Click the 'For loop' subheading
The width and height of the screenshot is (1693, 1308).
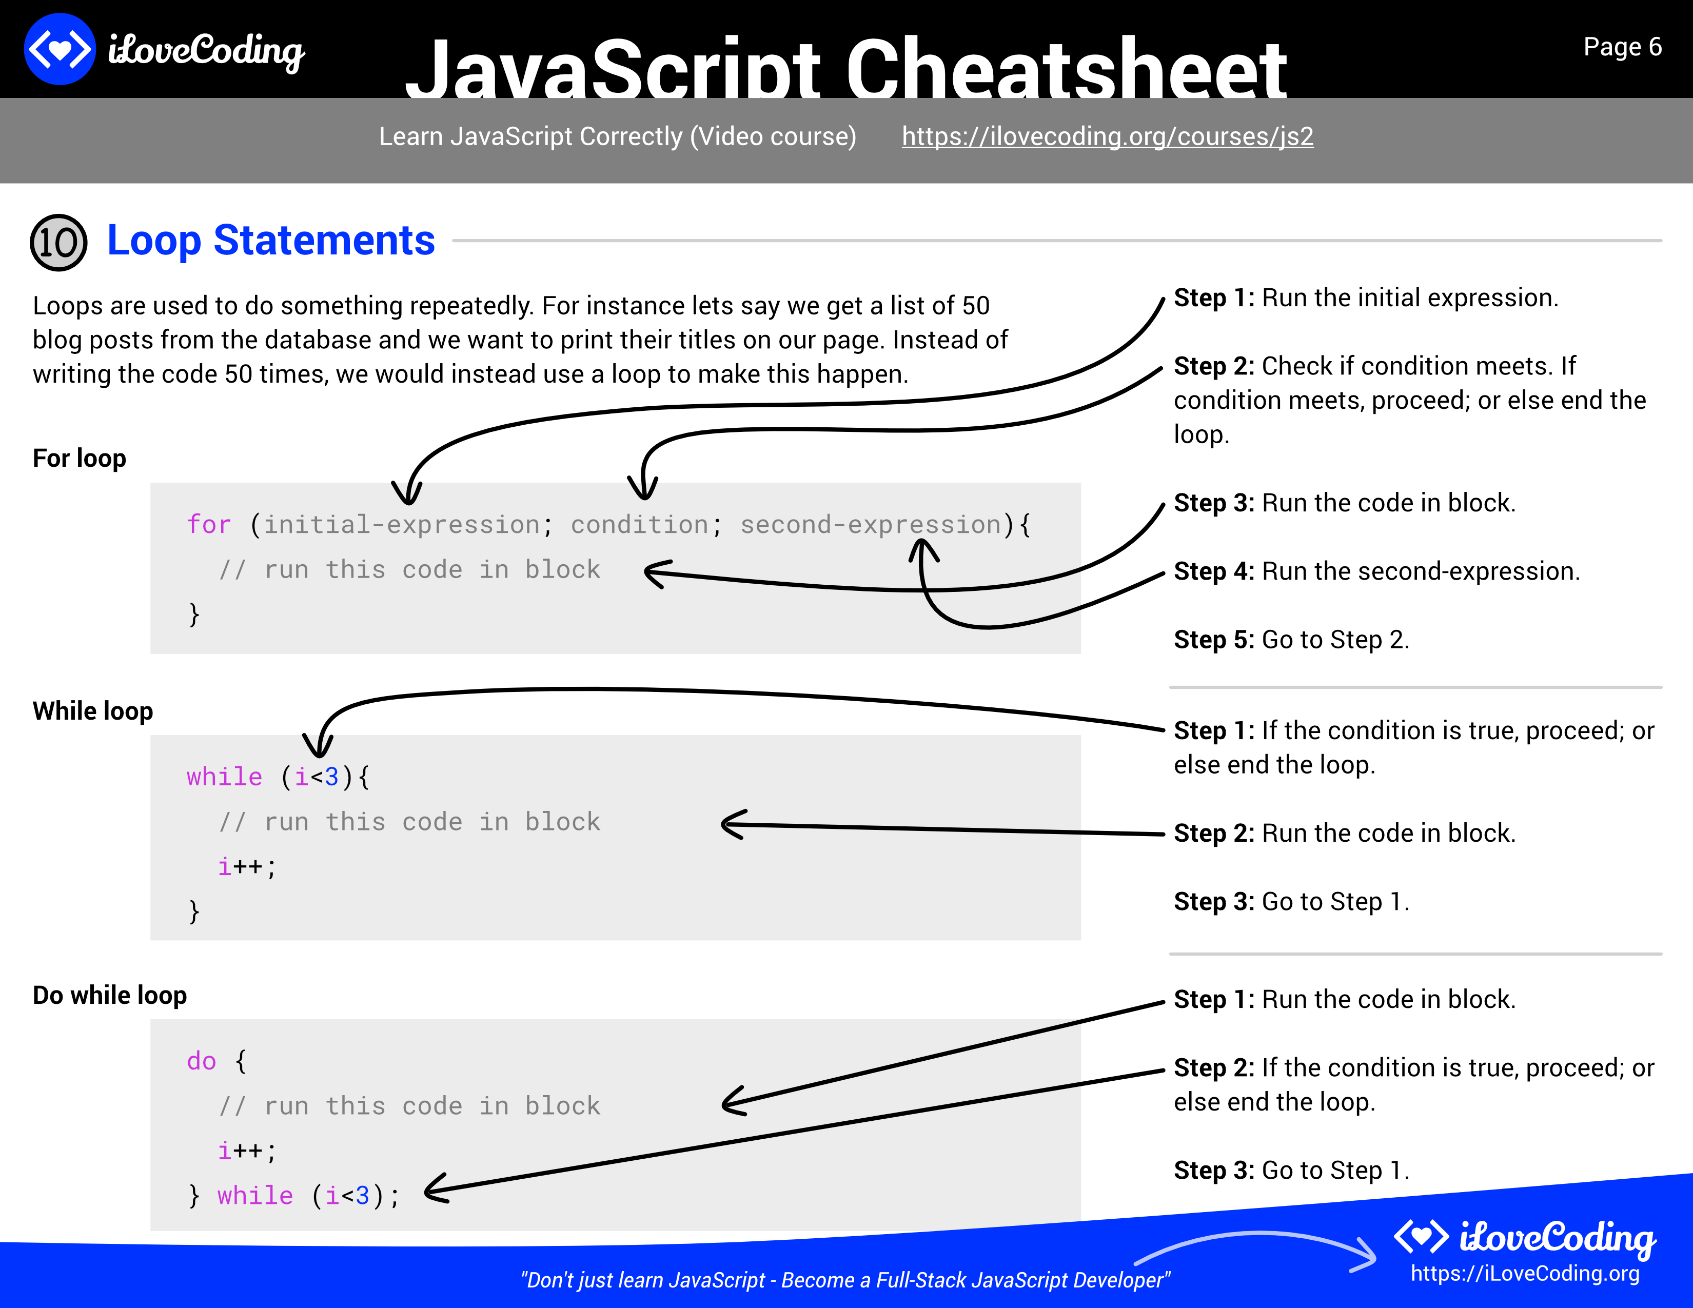(79, 458)
